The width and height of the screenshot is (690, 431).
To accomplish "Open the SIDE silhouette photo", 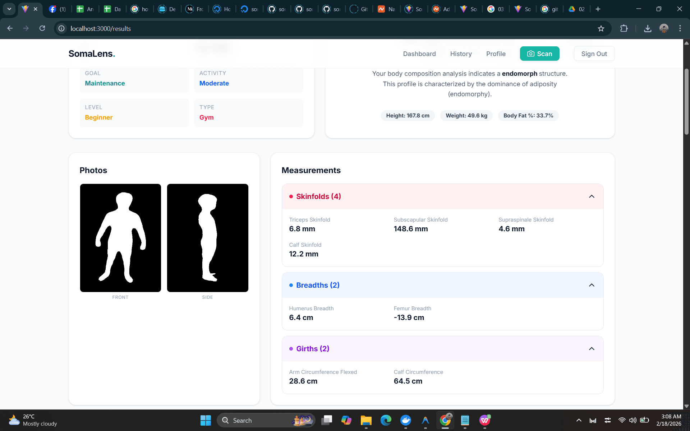I will tap(207, 238).
